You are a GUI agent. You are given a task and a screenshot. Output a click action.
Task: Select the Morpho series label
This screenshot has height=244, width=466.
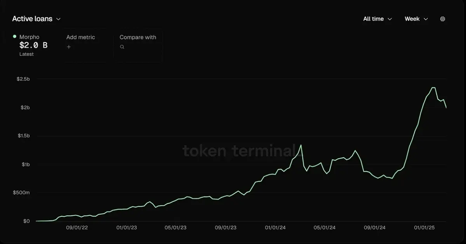[x=29, y=37]
